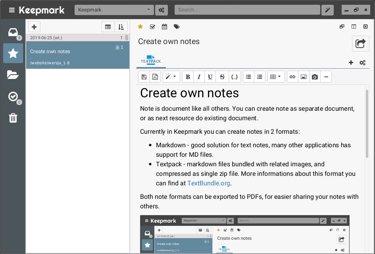Open the Tasks checkmark sidebar section
This screenshot has width=375, height=254.
pyautogui.click(x=13, y=96)
